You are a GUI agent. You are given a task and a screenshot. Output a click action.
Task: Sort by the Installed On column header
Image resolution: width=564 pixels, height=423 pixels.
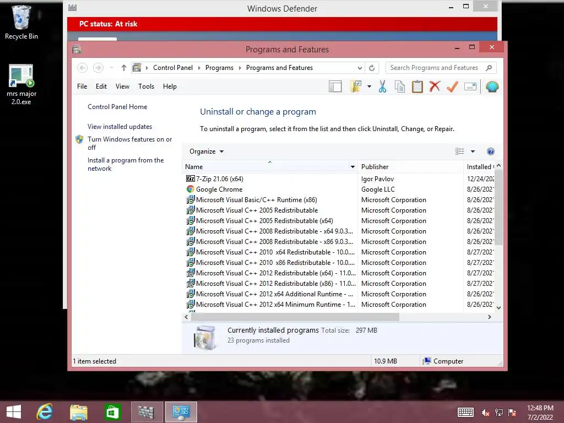tap(479, 166)
